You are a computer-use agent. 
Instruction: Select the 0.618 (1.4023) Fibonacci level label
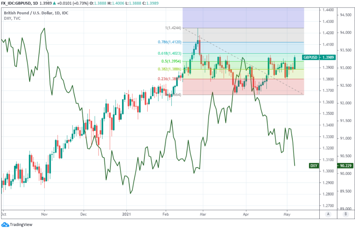[171, 53]
